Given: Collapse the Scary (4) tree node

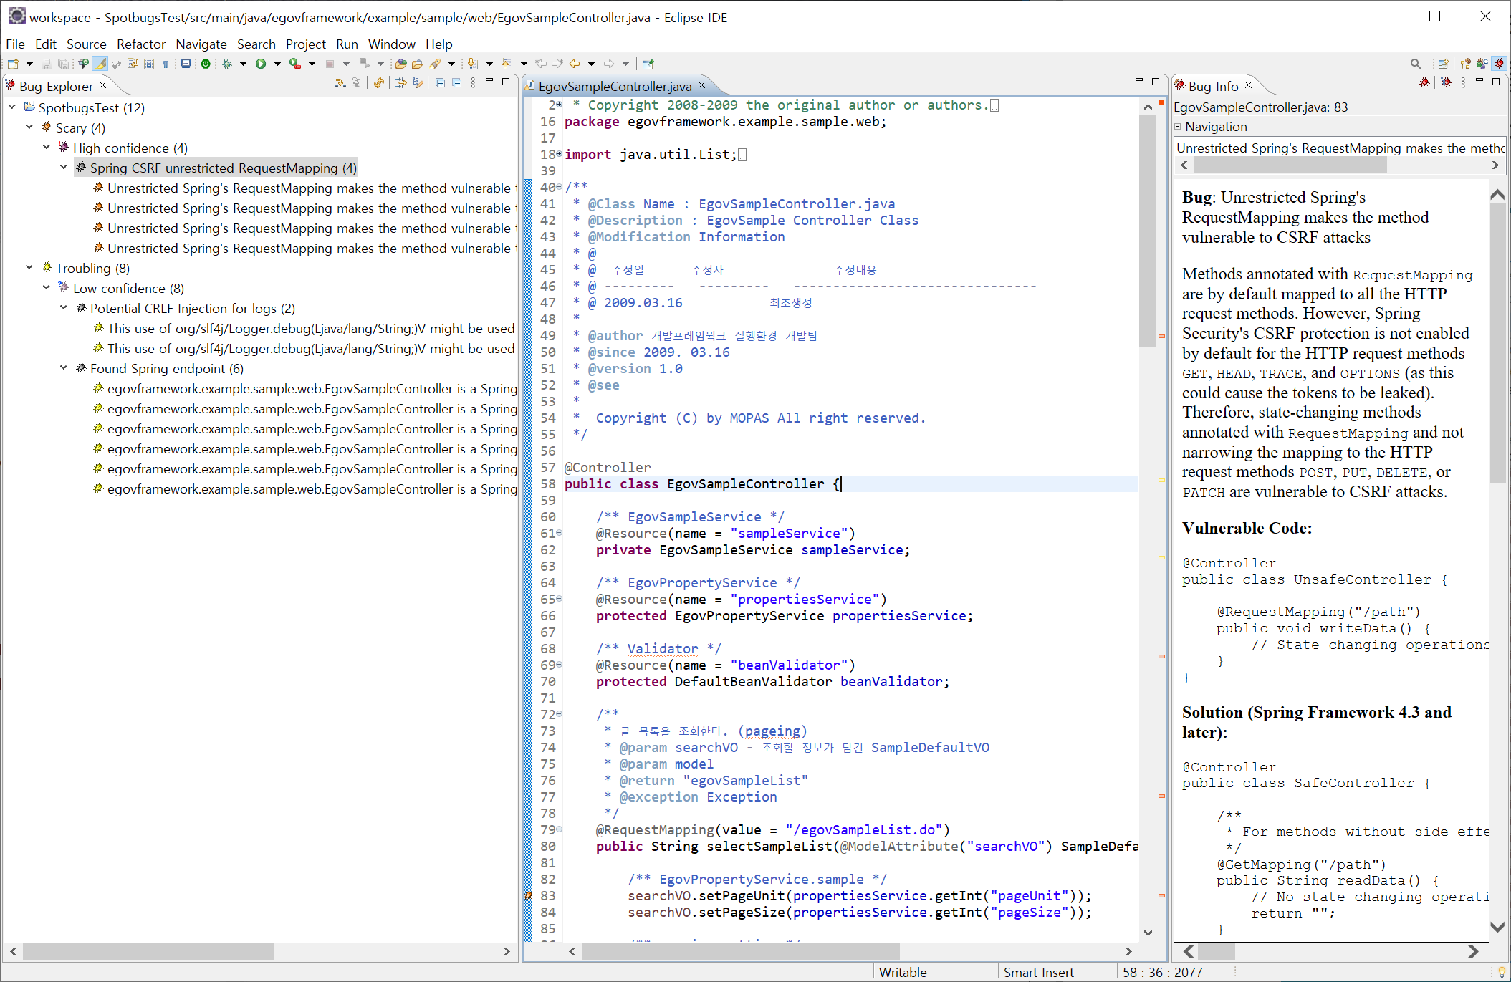Looking at the screenshot, I should pyautogui.click(x=29, y=127).
